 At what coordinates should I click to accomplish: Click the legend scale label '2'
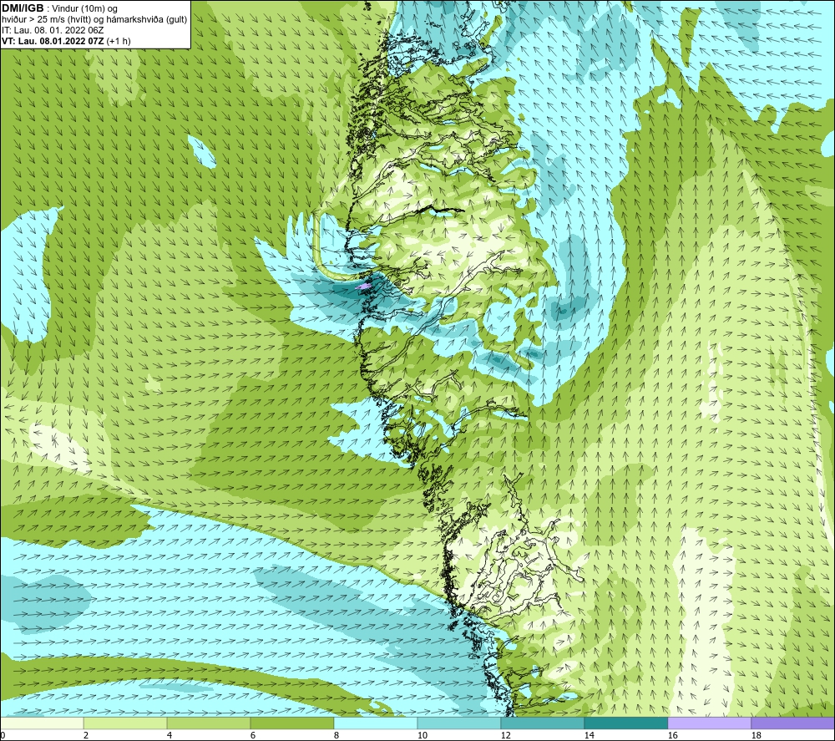[x=86, y=735]
